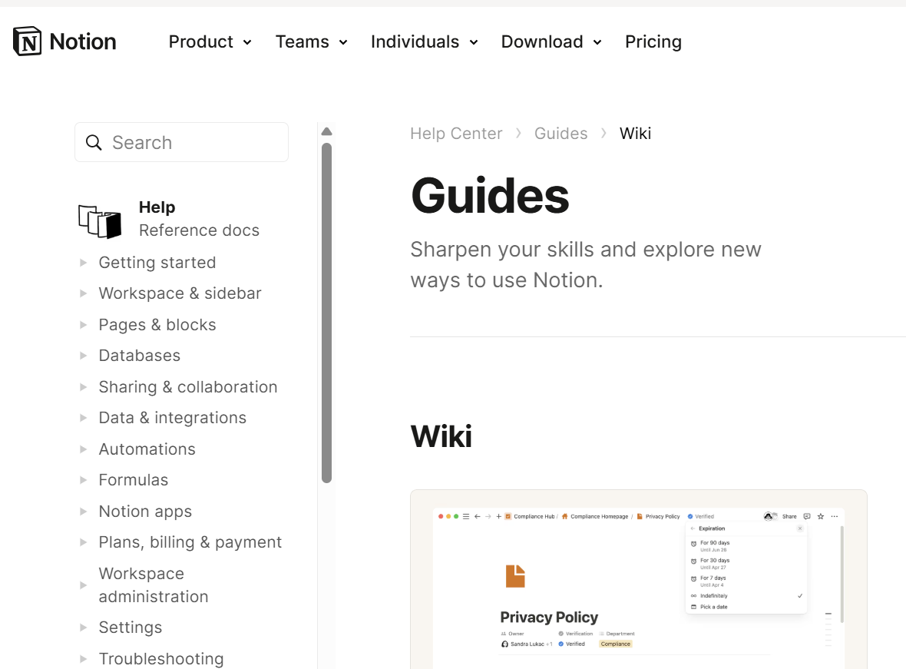Expand the Automations section arrow
This screenshot has height=669, width=906.
click(x=83, y=449)
